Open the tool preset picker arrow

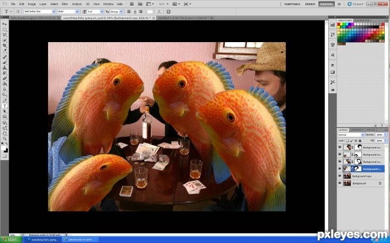[10, 12]
